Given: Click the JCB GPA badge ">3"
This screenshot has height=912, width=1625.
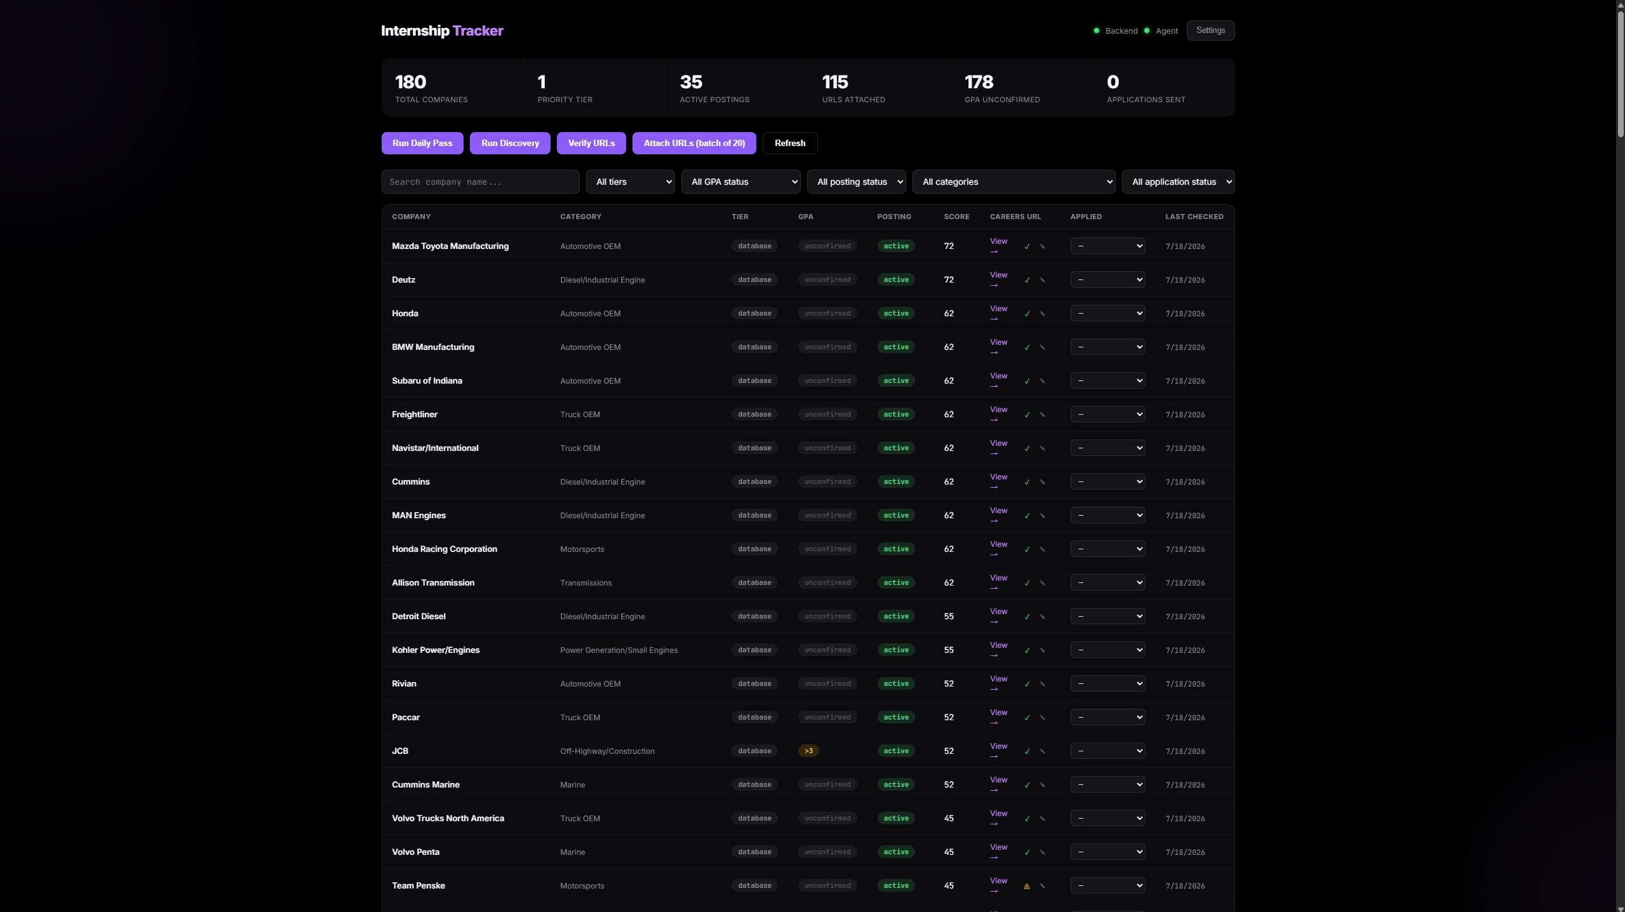Looking at the screenshot, I should (808, 751).
